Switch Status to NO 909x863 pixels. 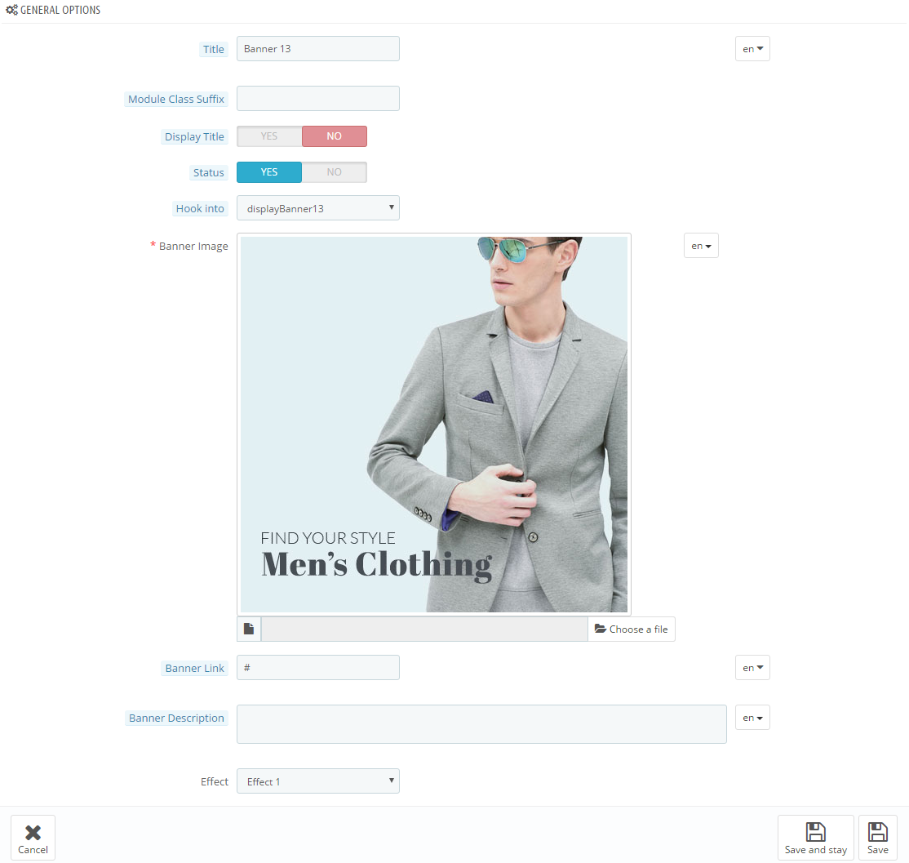334,172
